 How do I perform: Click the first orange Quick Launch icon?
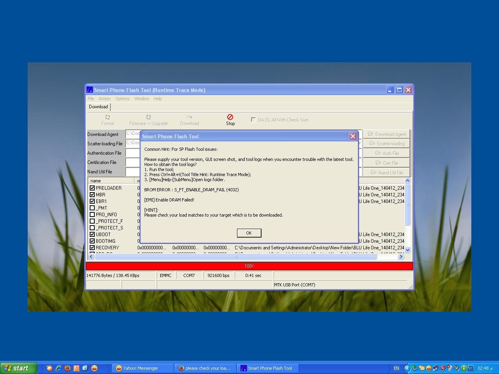pos(50,368)
